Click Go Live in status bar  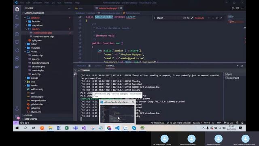228,122
